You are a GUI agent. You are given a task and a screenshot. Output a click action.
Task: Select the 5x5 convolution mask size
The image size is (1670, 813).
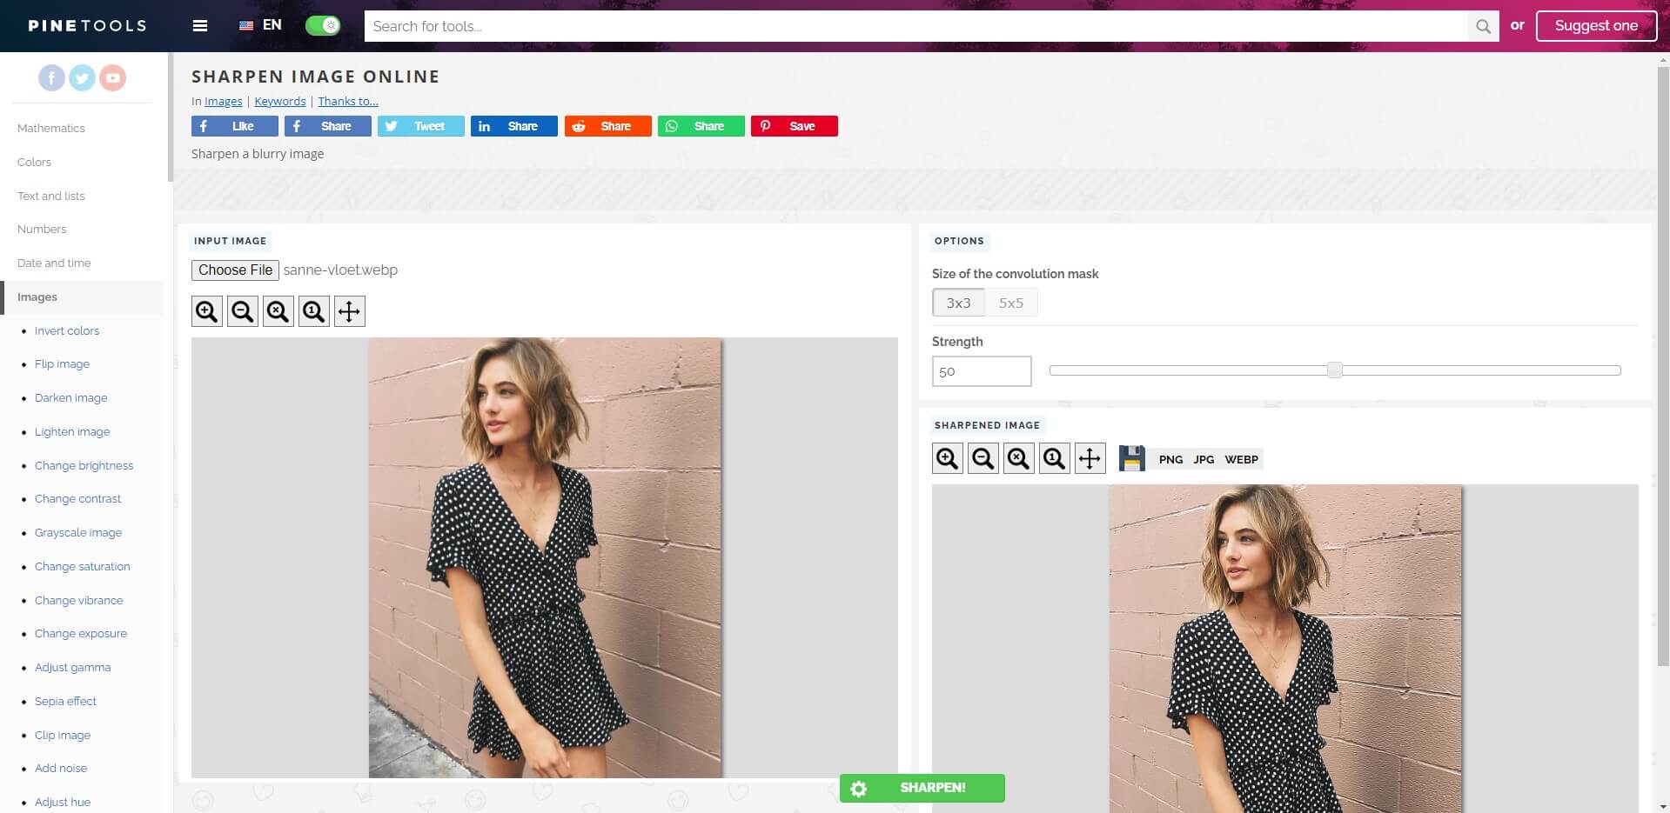[1010, 303]
